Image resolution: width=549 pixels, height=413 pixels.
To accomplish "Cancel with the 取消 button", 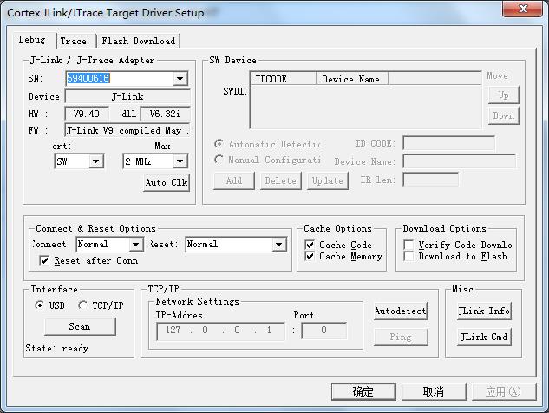I will (434, 391).
